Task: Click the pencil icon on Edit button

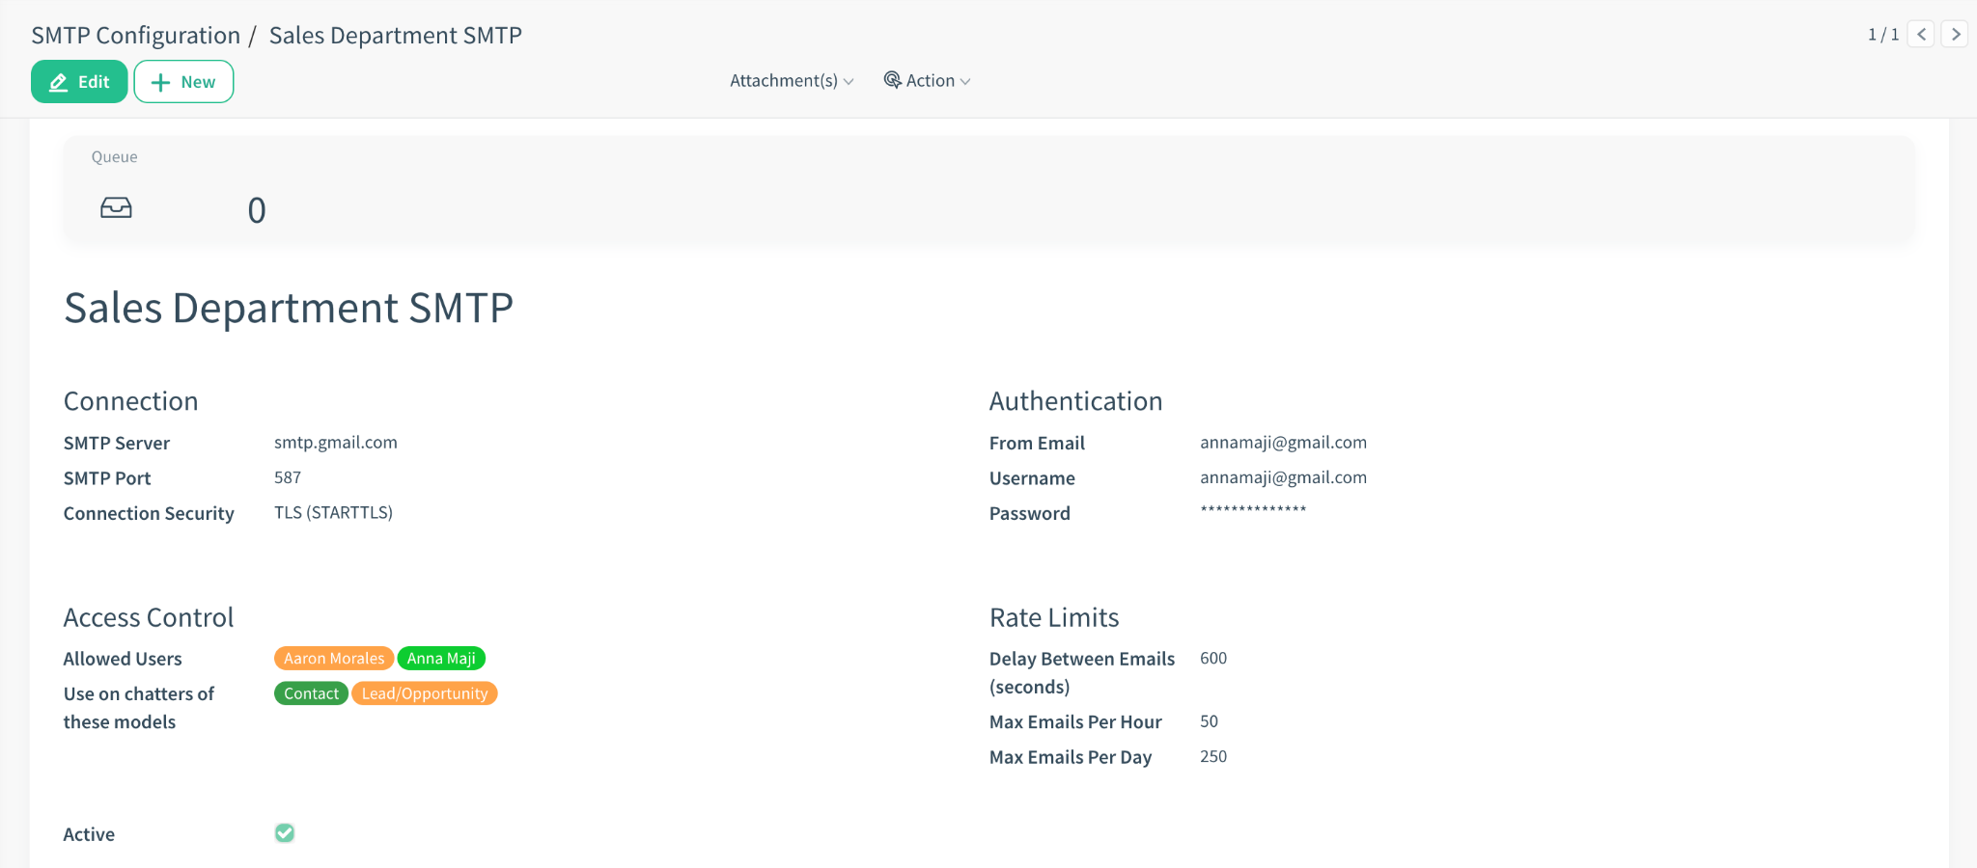Action: click(59, 83)
